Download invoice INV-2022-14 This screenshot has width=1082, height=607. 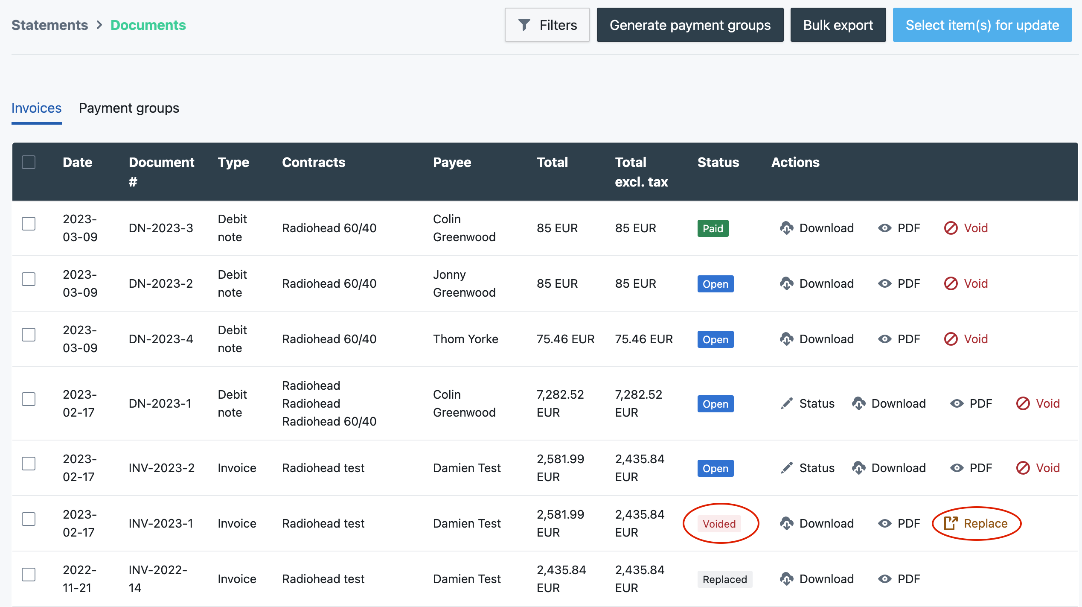[x=817, y=579]
